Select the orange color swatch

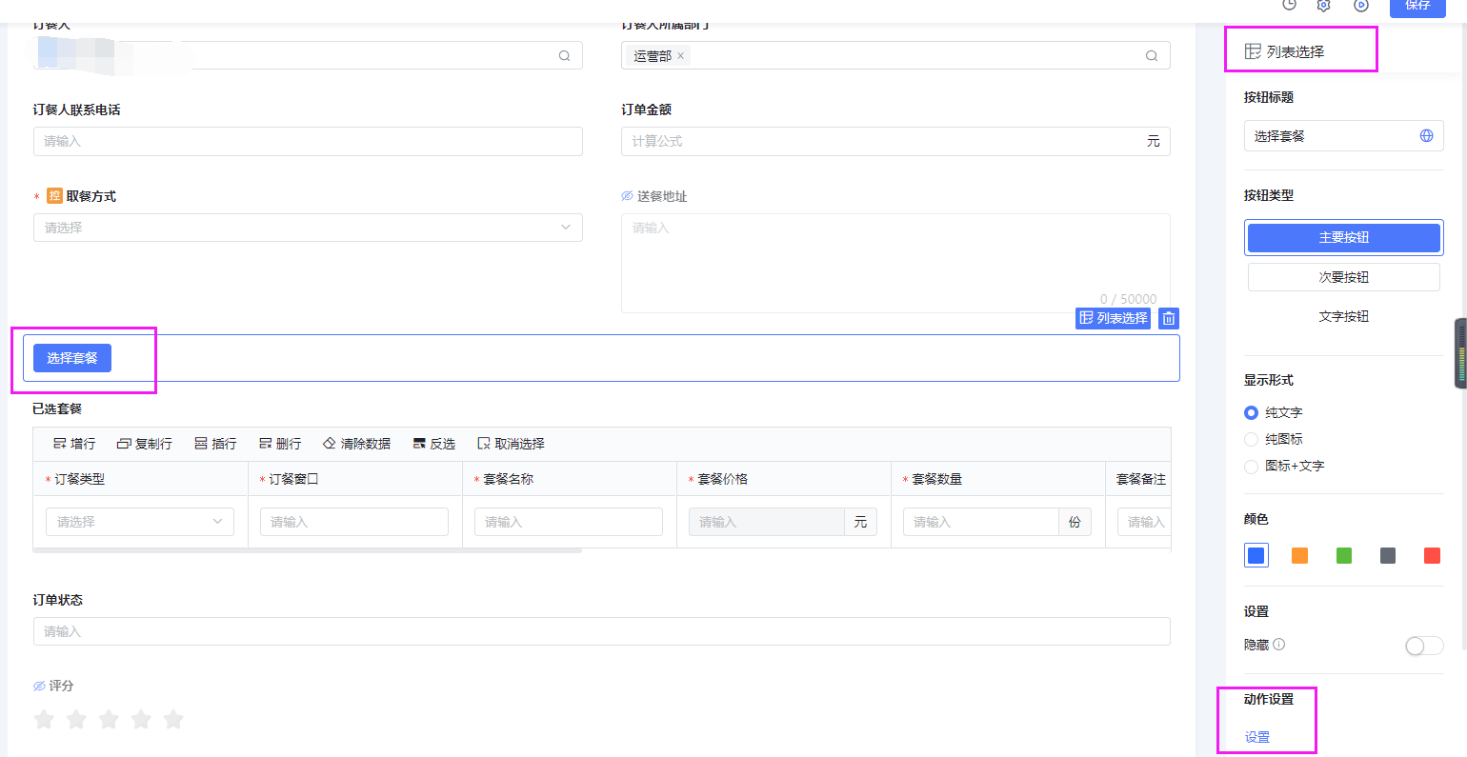click(x=1300, y=555)
